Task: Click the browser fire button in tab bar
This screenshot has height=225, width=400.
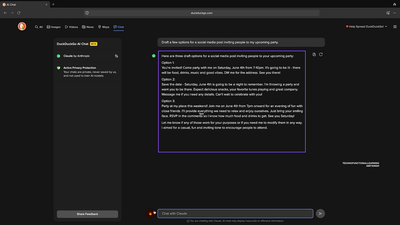Action: pos(394,4)
